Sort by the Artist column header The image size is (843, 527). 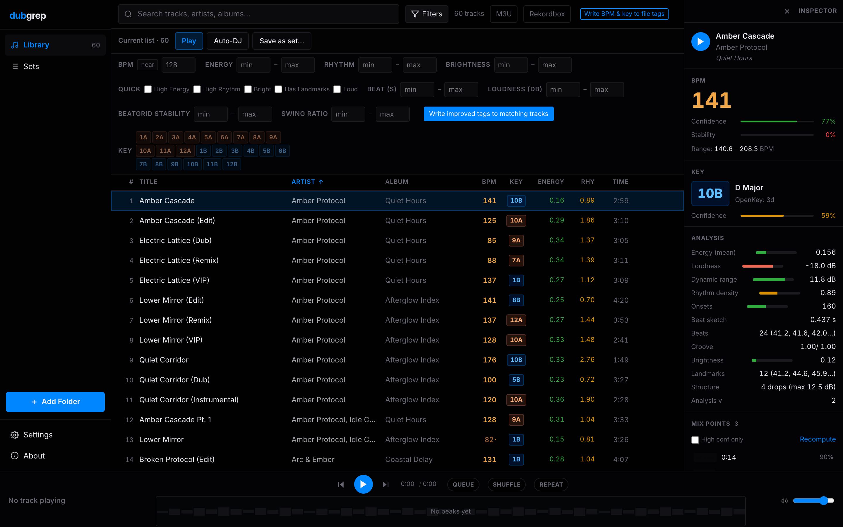(307, 182)
